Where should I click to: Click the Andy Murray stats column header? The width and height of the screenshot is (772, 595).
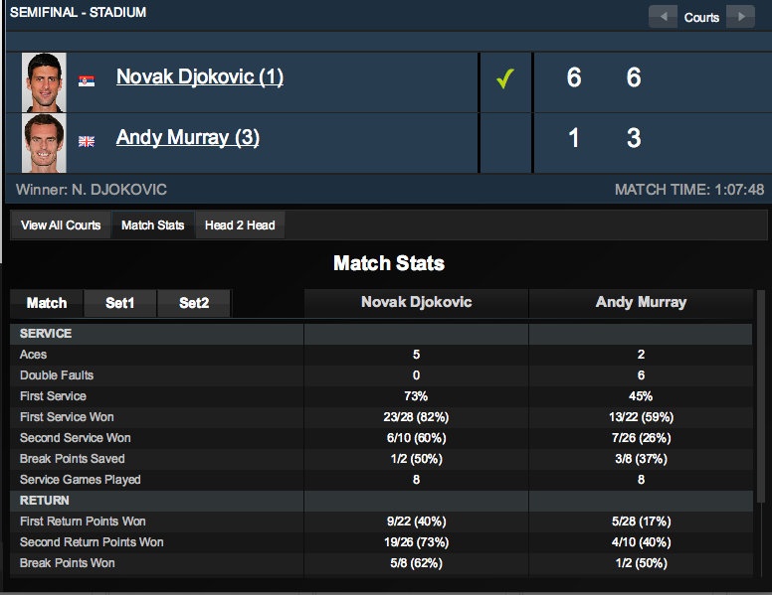pos(641,302)
